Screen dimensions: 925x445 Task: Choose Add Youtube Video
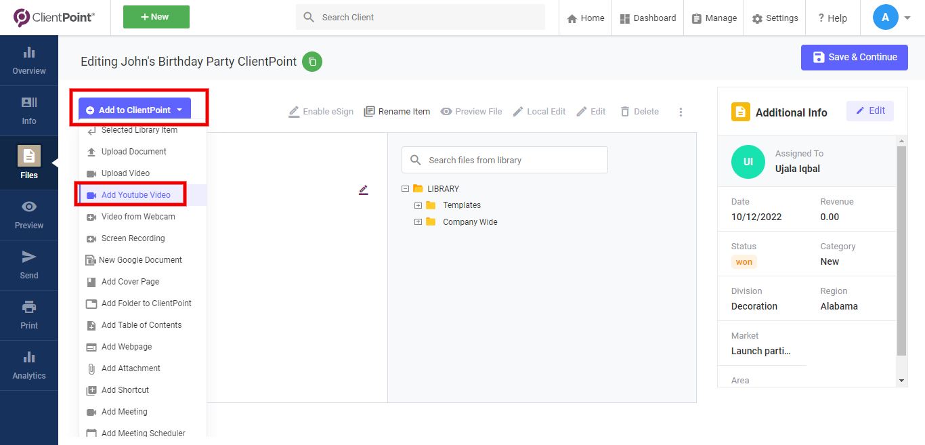(x=143, y=195)
